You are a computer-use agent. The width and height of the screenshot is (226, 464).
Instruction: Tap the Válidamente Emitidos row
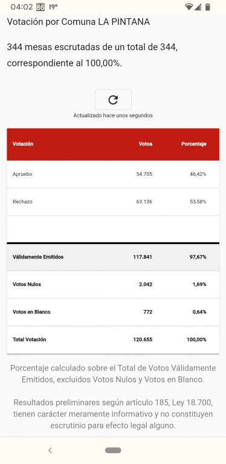coord(113,257)
